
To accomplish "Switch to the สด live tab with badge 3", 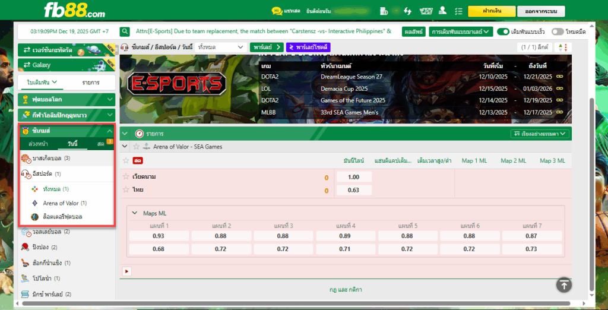I will click(x=102, y=144).
